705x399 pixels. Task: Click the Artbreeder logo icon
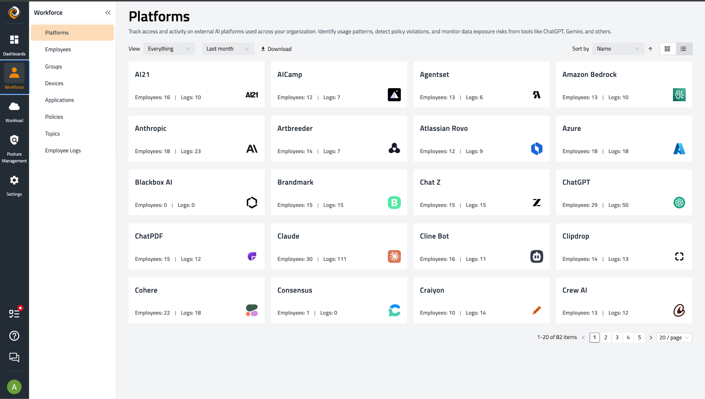(x=394, y=149)
